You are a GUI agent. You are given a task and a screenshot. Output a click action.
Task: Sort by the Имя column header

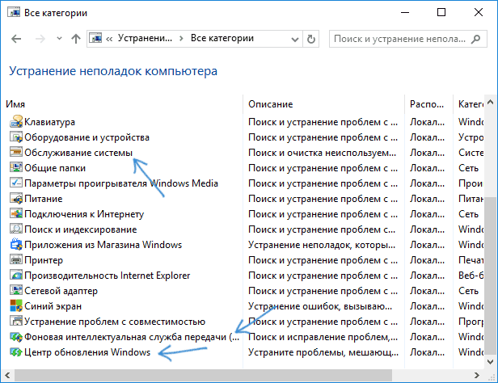pyautogui.click(x=15, y=104)
